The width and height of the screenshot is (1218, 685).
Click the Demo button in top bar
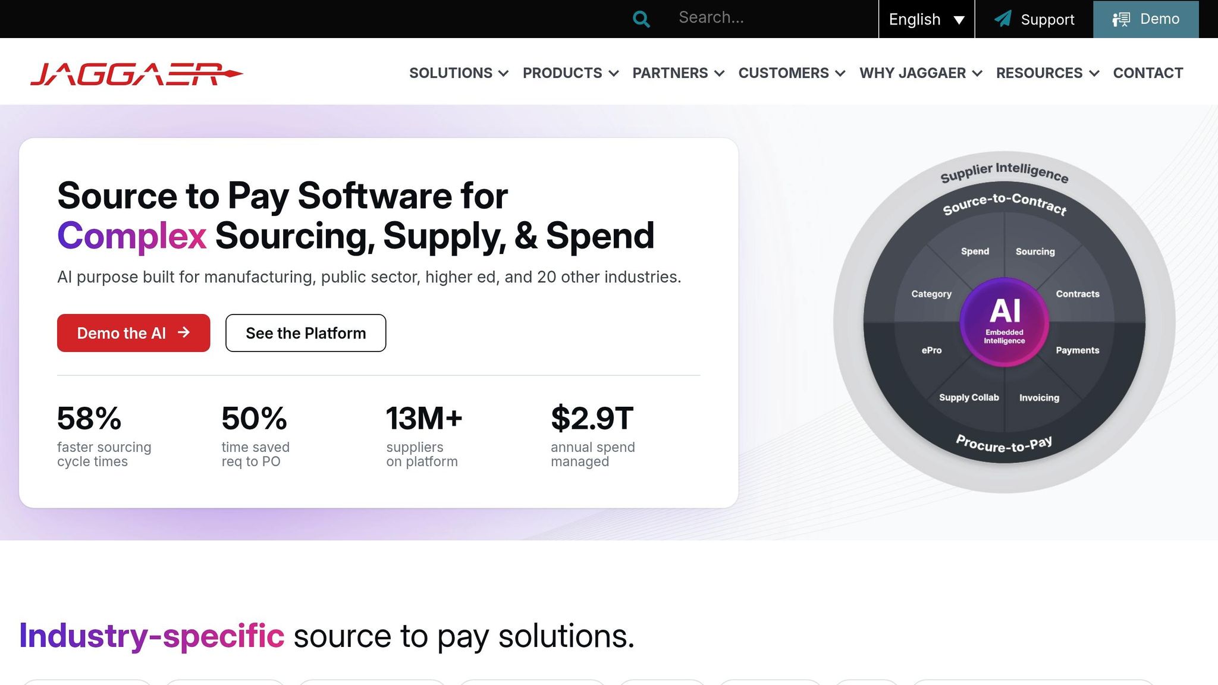1146,19
